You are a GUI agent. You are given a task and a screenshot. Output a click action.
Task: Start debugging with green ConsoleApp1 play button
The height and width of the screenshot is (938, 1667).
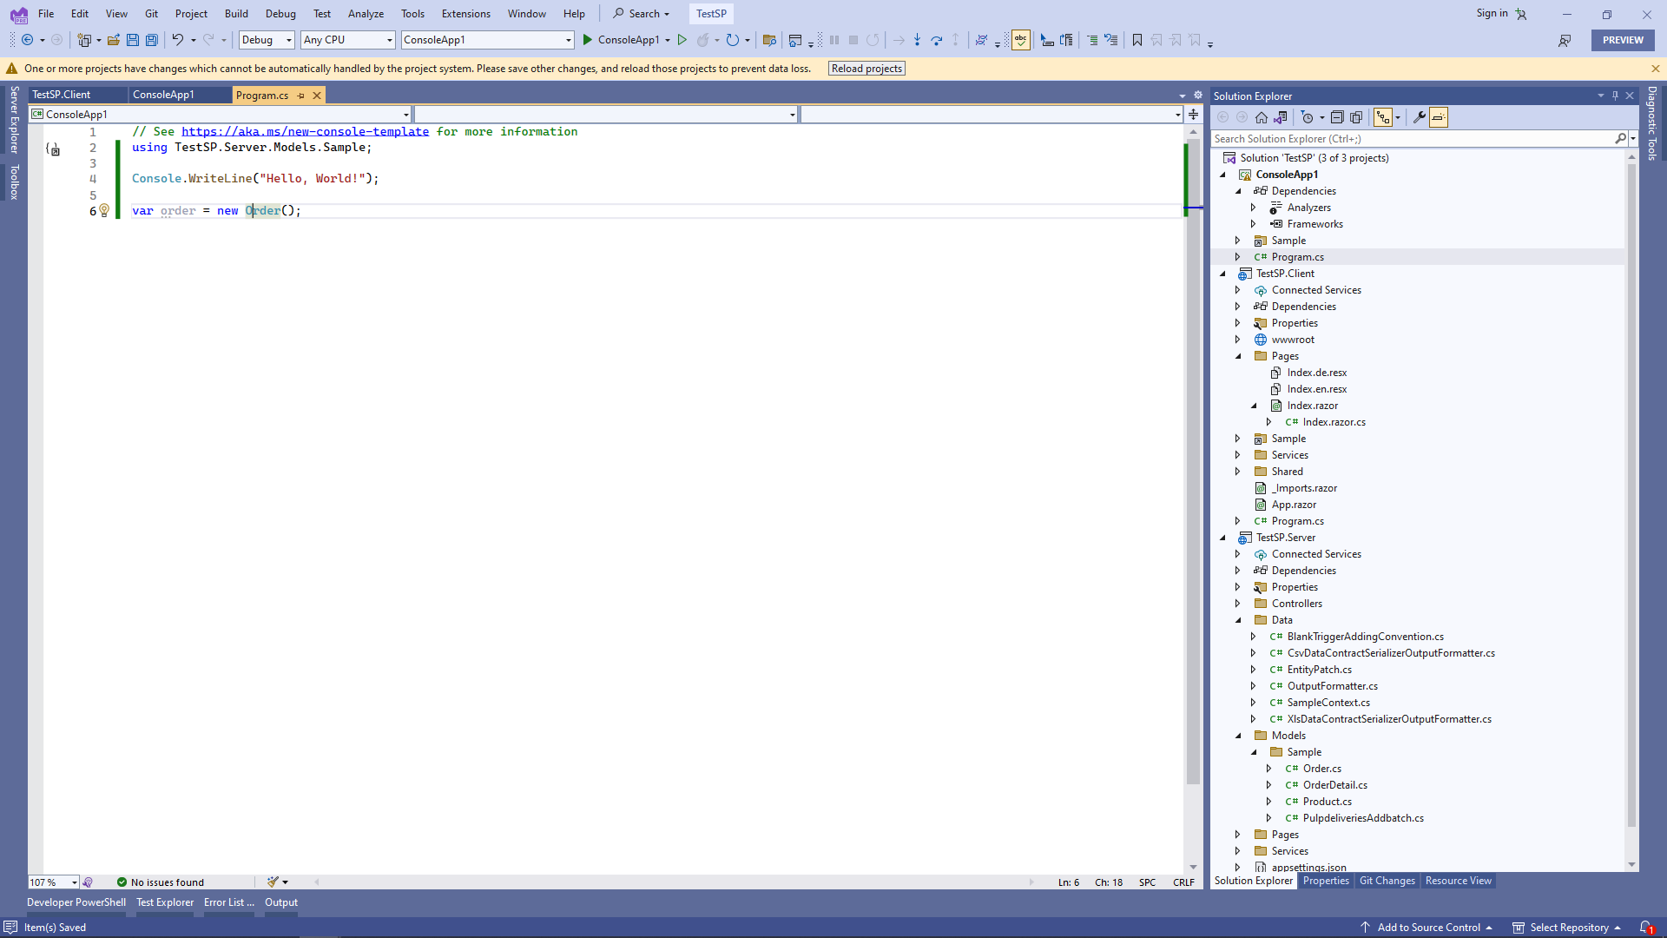point(588,40)
